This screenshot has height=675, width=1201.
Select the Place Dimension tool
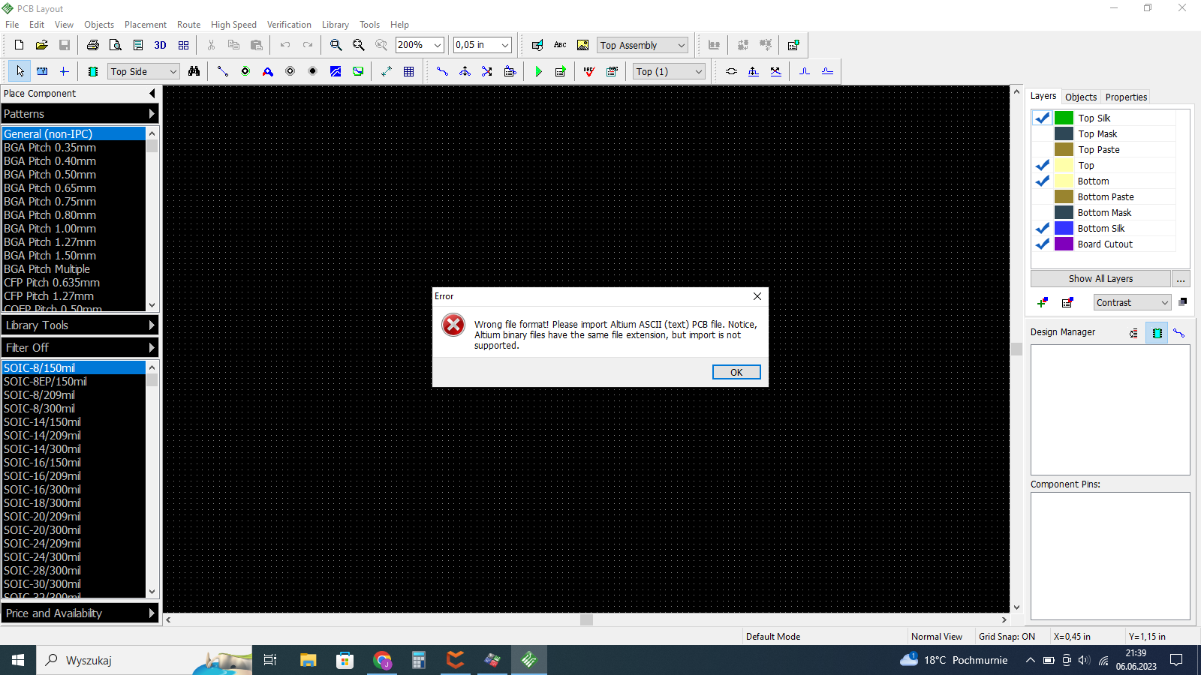387,71
